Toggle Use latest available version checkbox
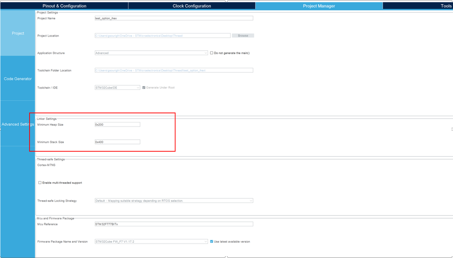The width and height of the screenshot is (453, 258). point(212,242)
